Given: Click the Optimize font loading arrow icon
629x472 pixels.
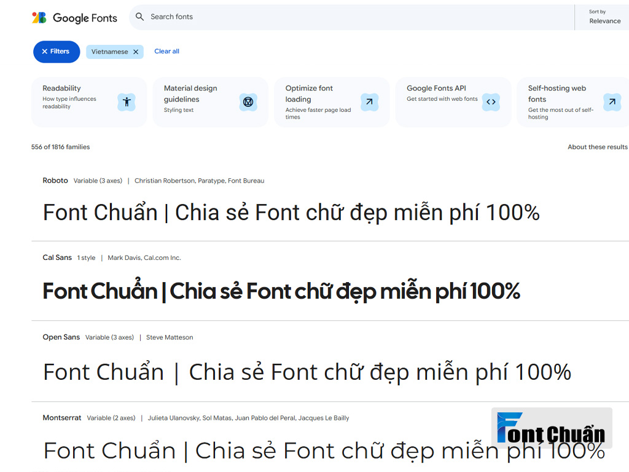Looking at the screenshot, I should coord(369,102).
